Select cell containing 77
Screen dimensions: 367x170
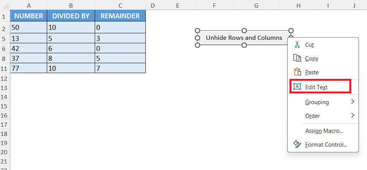click(28, 68)
